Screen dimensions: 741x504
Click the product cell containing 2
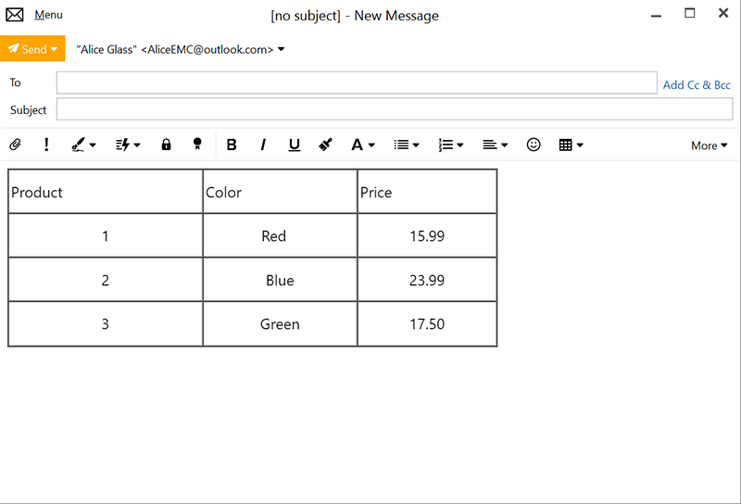[106, 280]
